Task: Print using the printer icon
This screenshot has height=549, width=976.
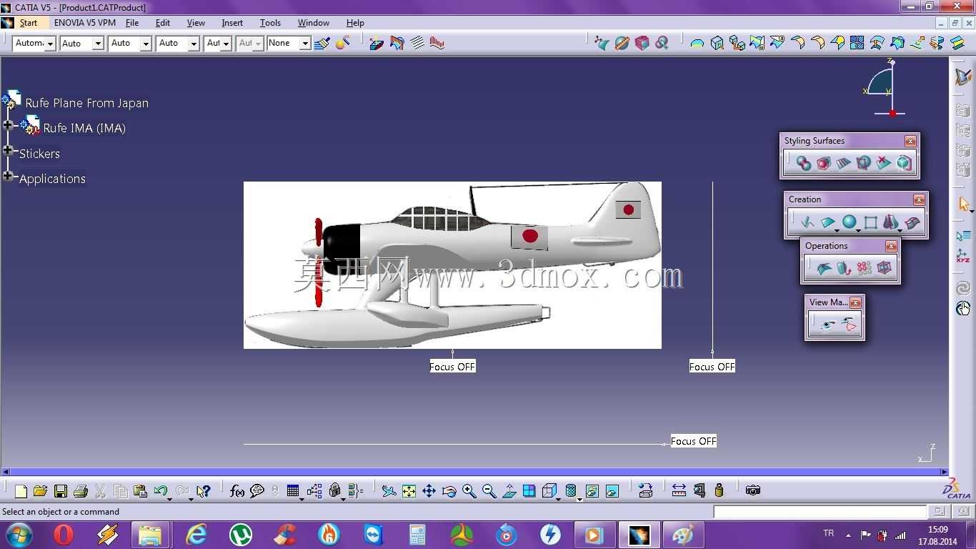Action: (81, 490)
